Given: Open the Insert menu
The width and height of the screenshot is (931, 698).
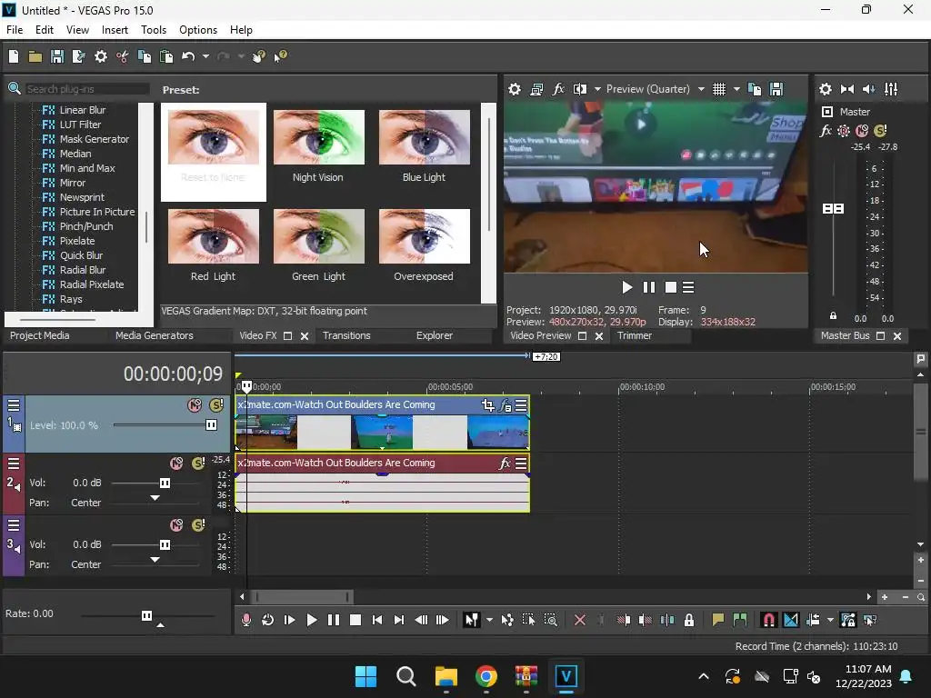Looking at the screenshot, I should [x=115, y=30].
